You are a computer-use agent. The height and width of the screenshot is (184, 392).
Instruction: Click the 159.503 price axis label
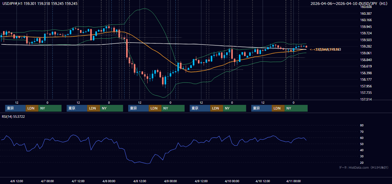[x=366, y=40]
